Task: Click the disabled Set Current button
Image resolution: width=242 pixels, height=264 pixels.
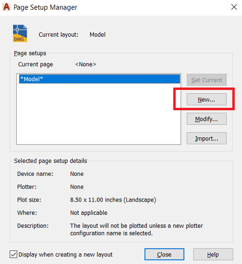Action: (x=207, y=80)
